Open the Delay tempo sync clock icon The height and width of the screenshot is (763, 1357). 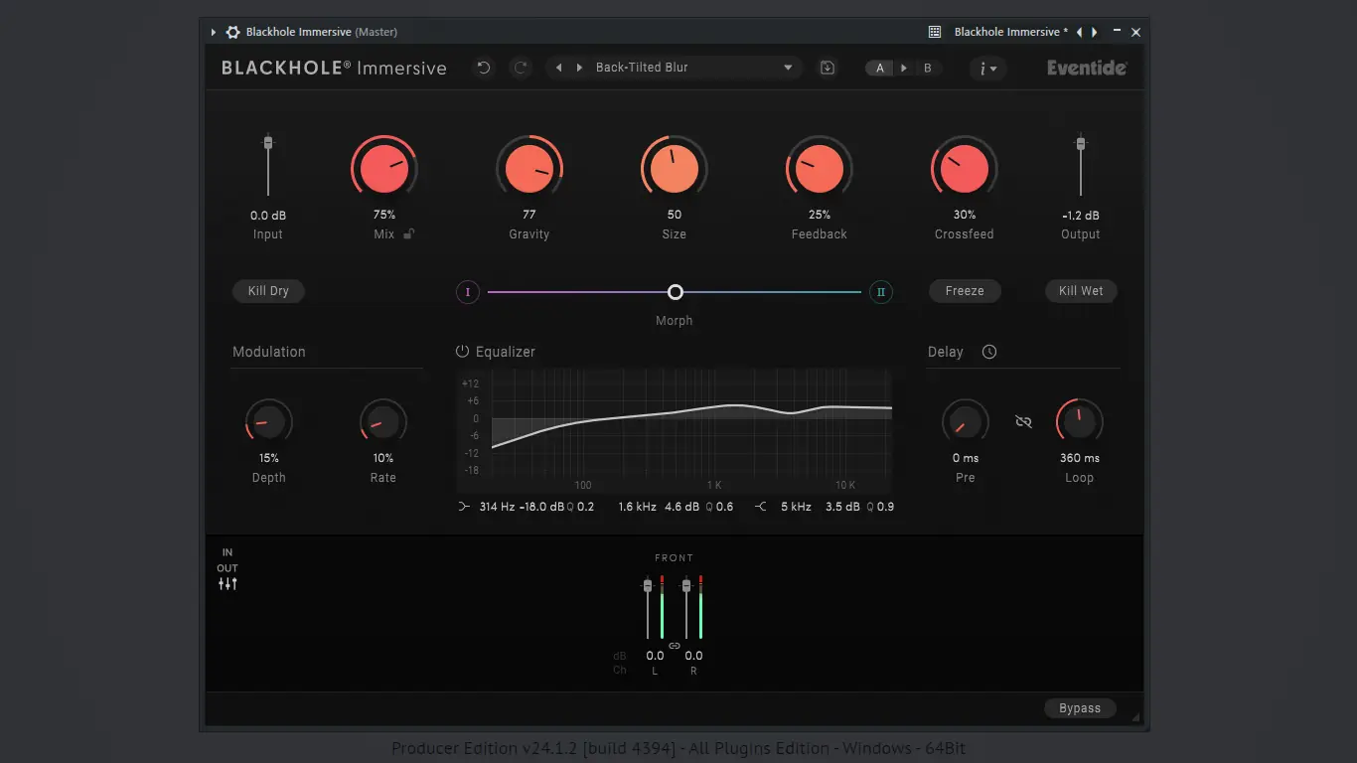pos(989,351)
